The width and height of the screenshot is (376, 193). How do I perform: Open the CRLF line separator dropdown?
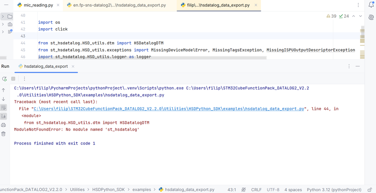point(256,190)
